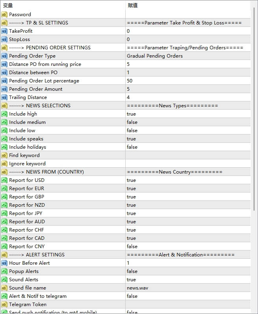Click the StopLoss integer type icon
The width and height of the screenshot is (258, 314).
[x=4, y=39]
